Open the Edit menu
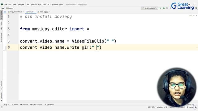Image resolution: width=198 pixels, height=111 pixels. pyautogui.click(x=10, y=5)
